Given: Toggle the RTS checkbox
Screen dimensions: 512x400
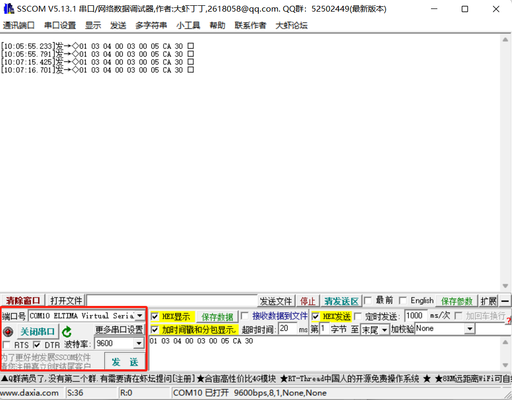Looking at the screenshot, I should [6, 345].
